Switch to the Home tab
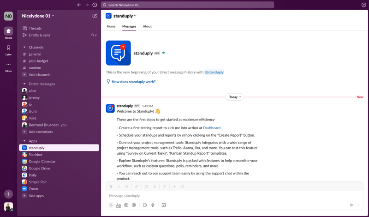 [111, 26]
